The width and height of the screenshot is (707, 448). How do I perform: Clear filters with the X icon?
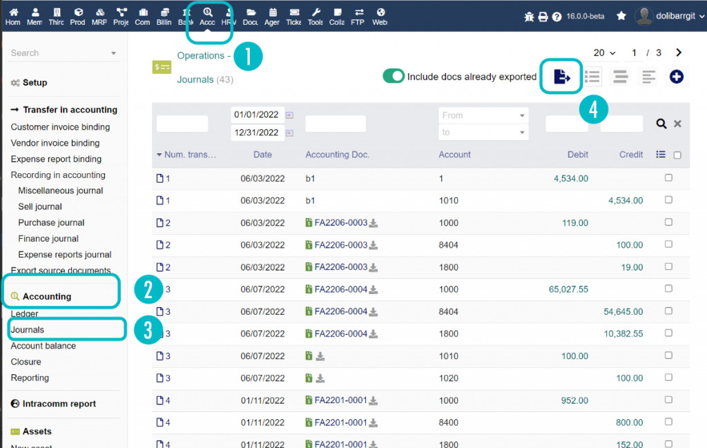point(677,124)
